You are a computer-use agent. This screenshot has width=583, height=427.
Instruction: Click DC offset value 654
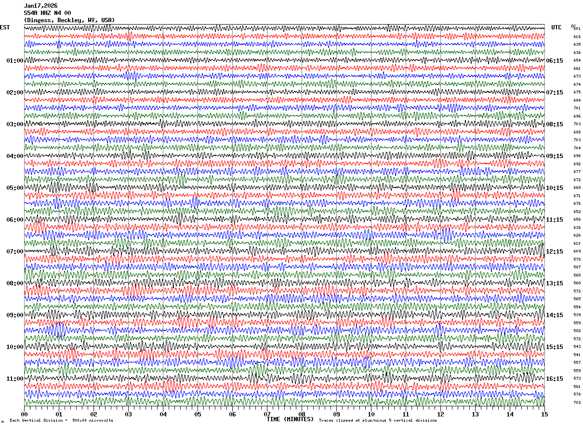pyautogui.click(x=577, y=60)
